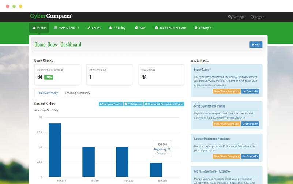Select the Risk Summary tab
The height and width of the screenshot is (184, 293).
tap(48, 93)
